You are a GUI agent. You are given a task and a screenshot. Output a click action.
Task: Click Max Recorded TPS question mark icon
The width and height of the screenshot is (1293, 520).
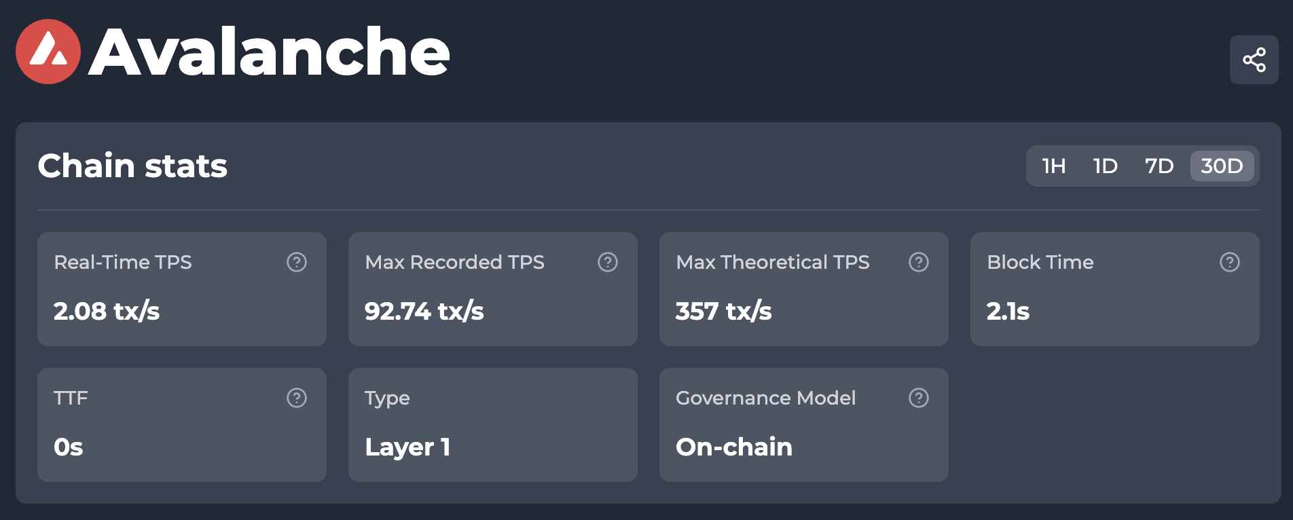(608, 262)
